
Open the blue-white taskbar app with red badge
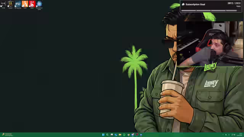pos(133,135)
